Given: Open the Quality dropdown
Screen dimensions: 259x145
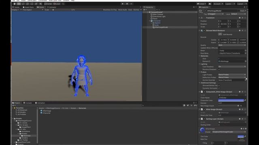Looking at the screenshot, I should tap(232, 45).
